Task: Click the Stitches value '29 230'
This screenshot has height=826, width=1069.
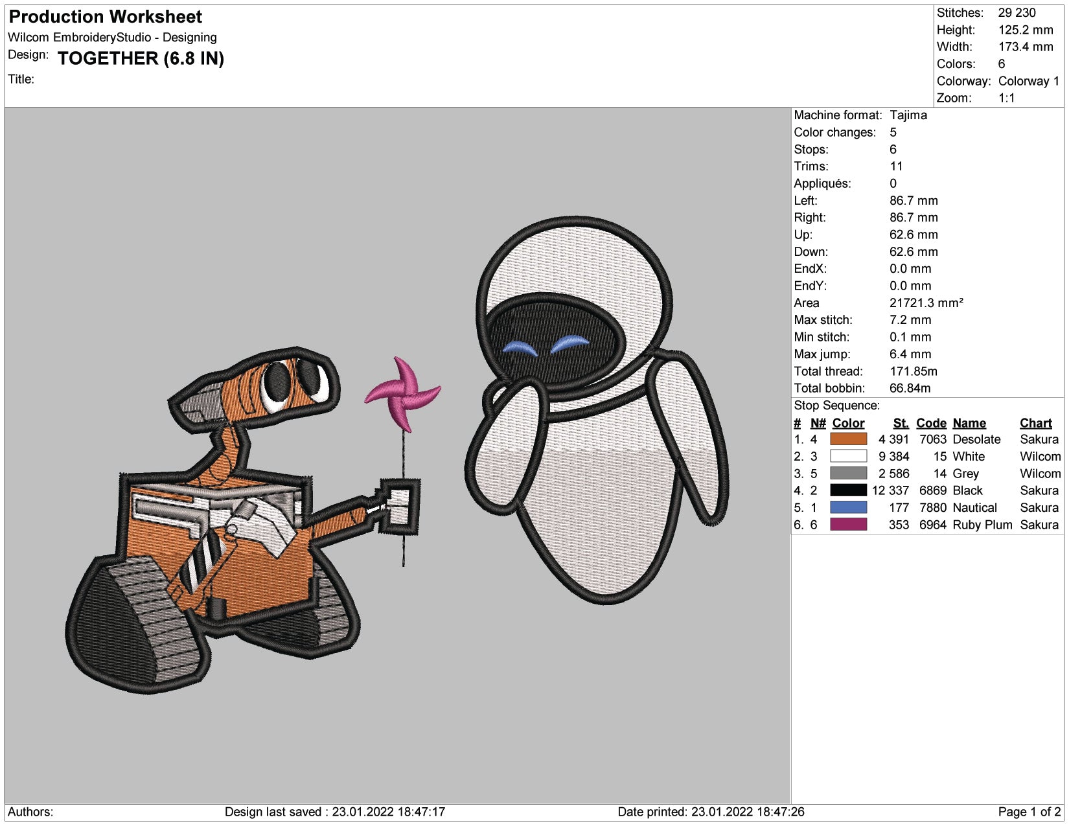Action: pyautogui.click(x=1017, y=13)
